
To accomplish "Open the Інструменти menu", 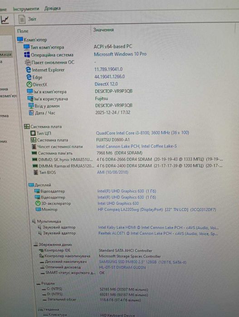I will [26, 9].
